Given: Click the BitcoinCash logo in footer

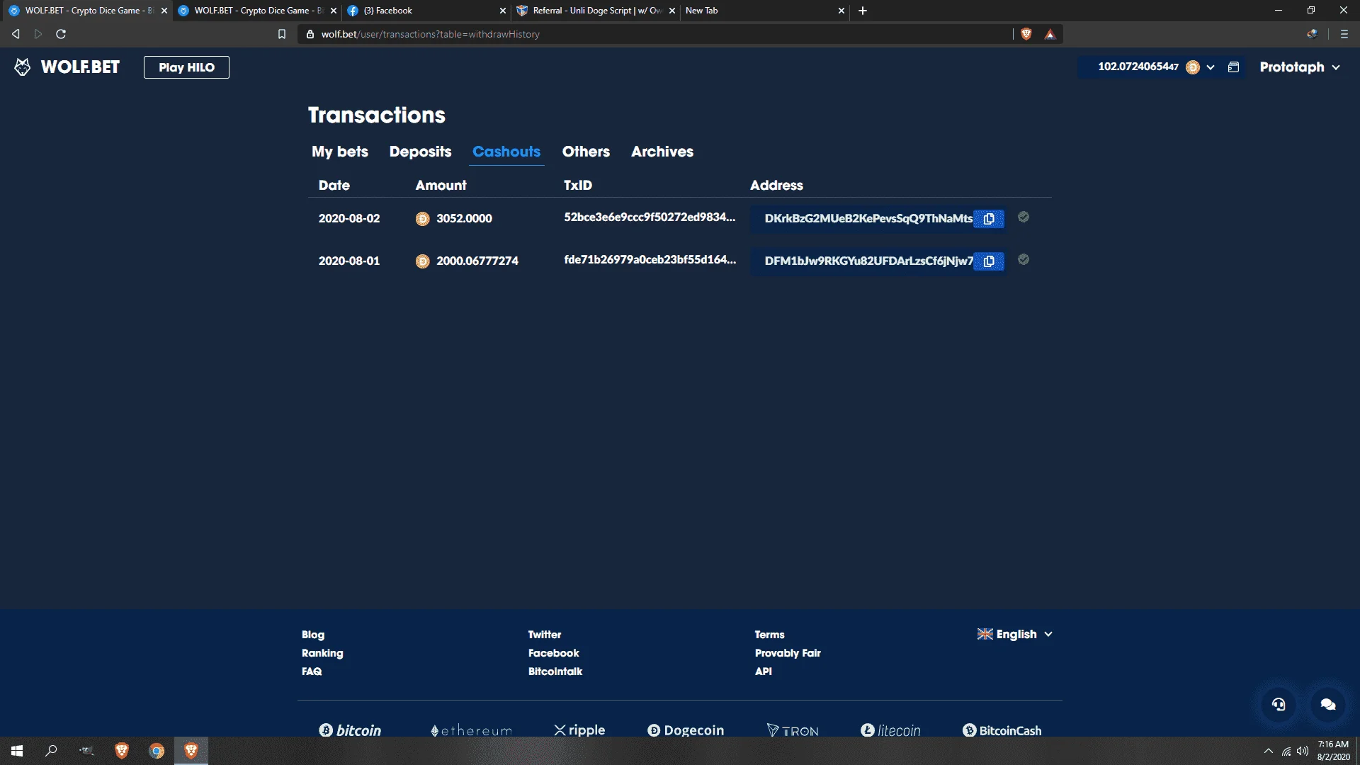Looking at the screenshot, I should click(x=1002, y=730).
